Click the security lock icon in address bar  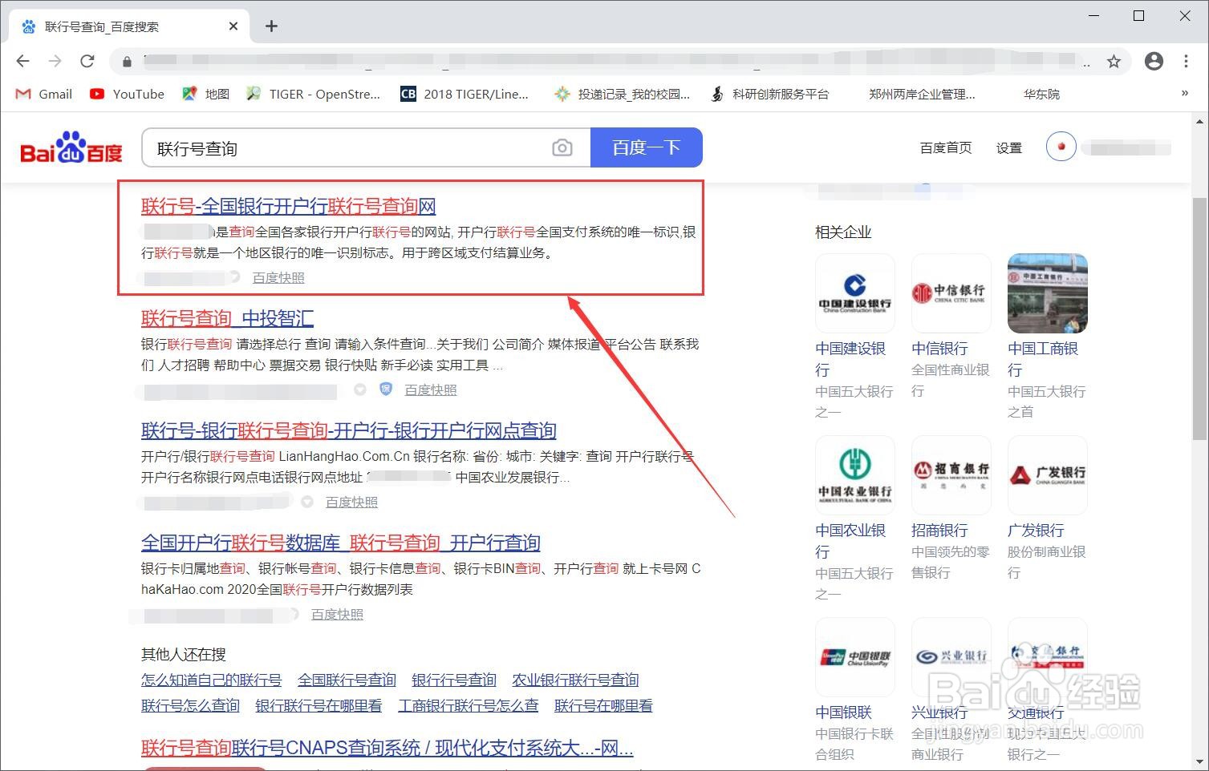coord(126,61)
